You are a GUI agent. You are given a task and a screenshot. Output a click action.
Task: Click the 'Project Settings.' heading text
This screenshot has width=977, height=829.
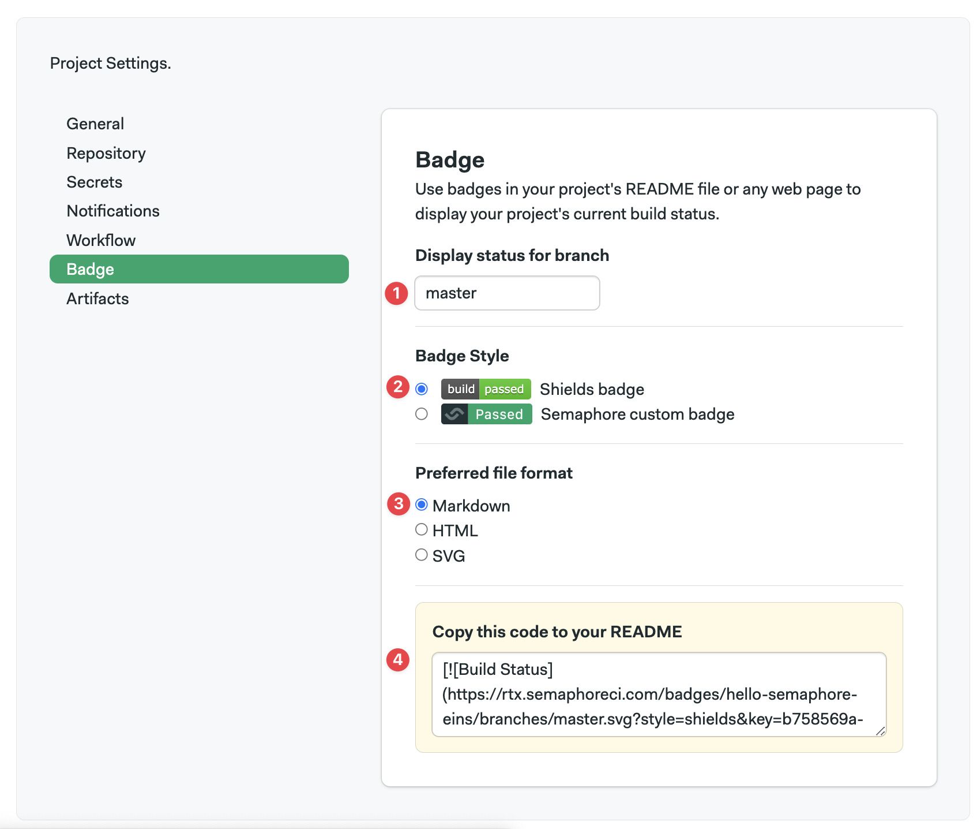click(x=111, y=63)
